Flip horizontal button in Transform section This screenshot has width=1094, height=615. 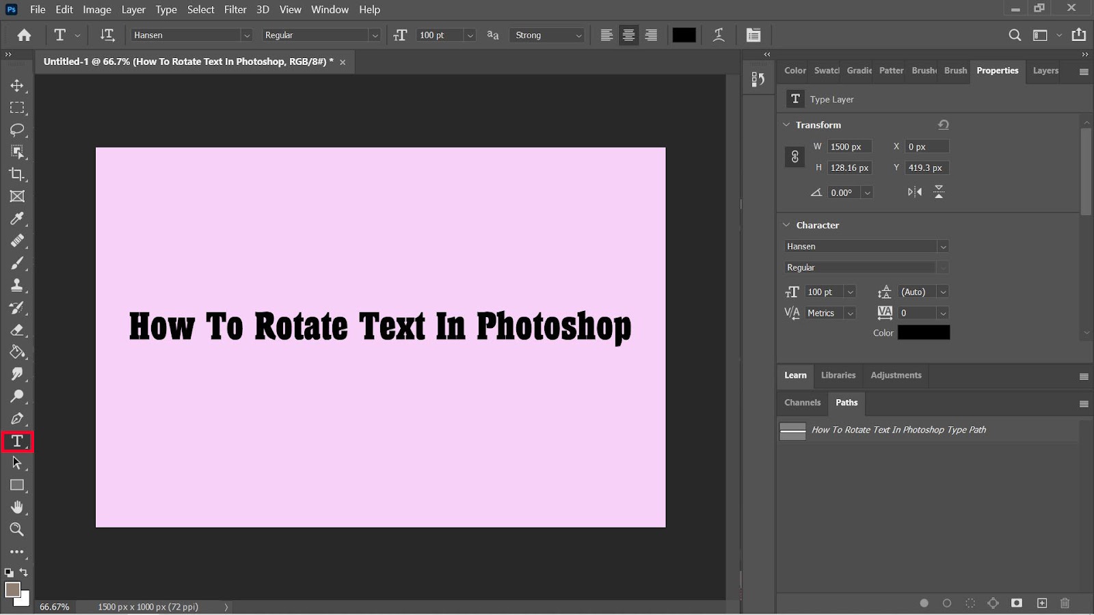click(x=914, y=192)
